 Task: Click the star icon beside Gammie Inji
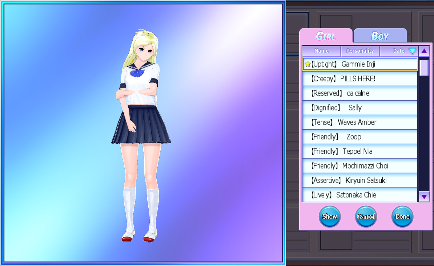pos(308,64)
